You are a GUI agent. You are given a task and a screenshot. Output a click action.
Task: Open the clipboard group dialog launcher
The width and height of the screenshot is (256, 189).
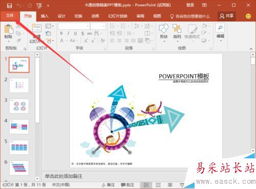click(25, 49)
